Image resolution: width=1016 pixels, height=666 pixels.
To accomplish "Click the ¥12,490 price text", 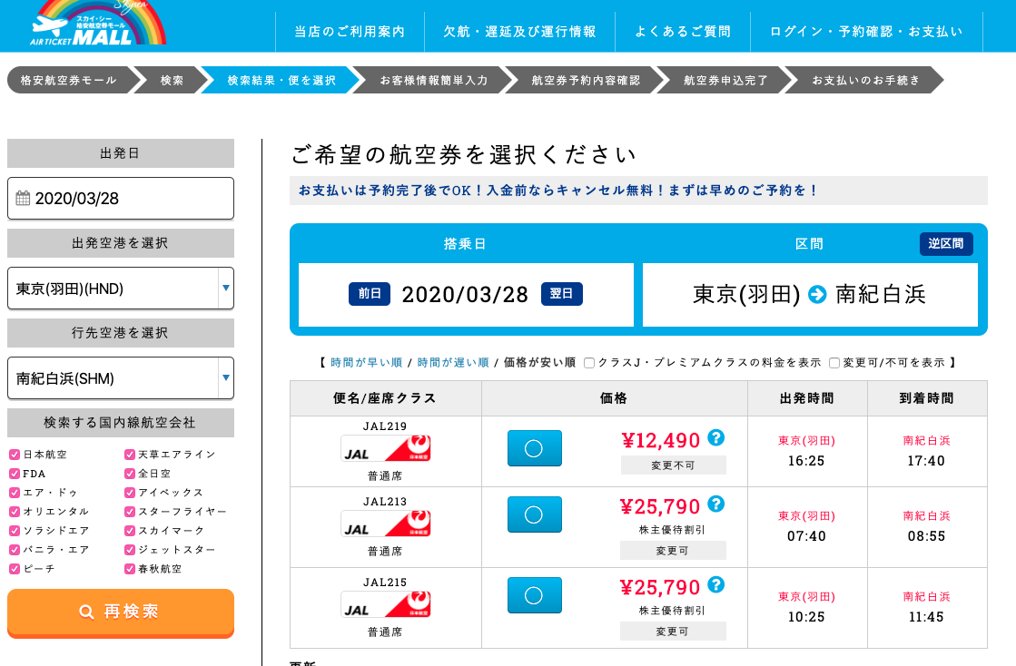I will click(661, 441).
